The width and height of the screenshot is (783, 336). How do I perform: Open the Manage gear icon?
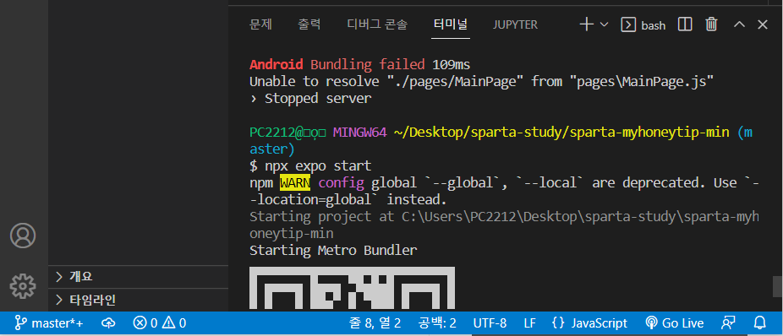click(23, 286)
